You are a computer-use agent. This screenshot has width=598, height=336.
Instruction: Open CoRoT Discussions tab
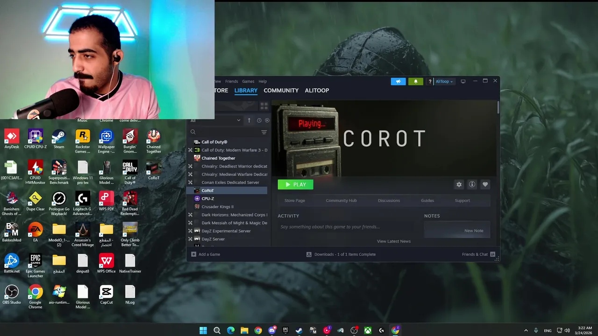(x=389, y=201)
